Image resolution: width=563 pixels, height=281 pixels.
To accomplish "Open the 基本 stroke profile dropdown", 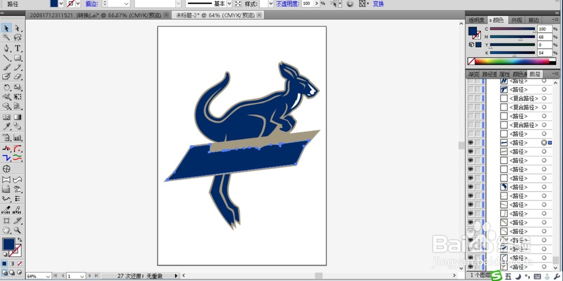I will 229,3.
